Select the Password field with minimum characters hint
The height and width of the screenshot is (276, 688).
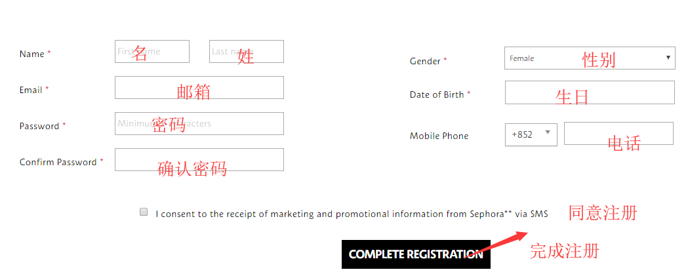point(199,124)
